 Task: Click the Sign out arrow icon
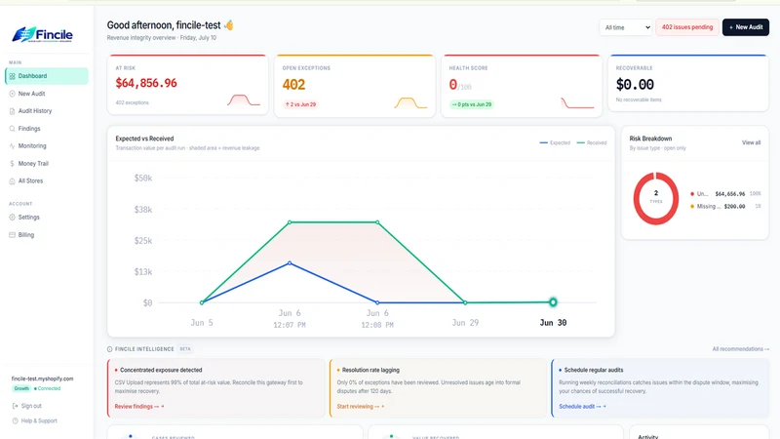[15, 406]
